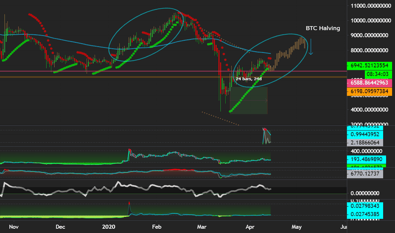This screenshot has width=395, height=233.
Task: Select the pink horizontal price line
Action: 173,71
